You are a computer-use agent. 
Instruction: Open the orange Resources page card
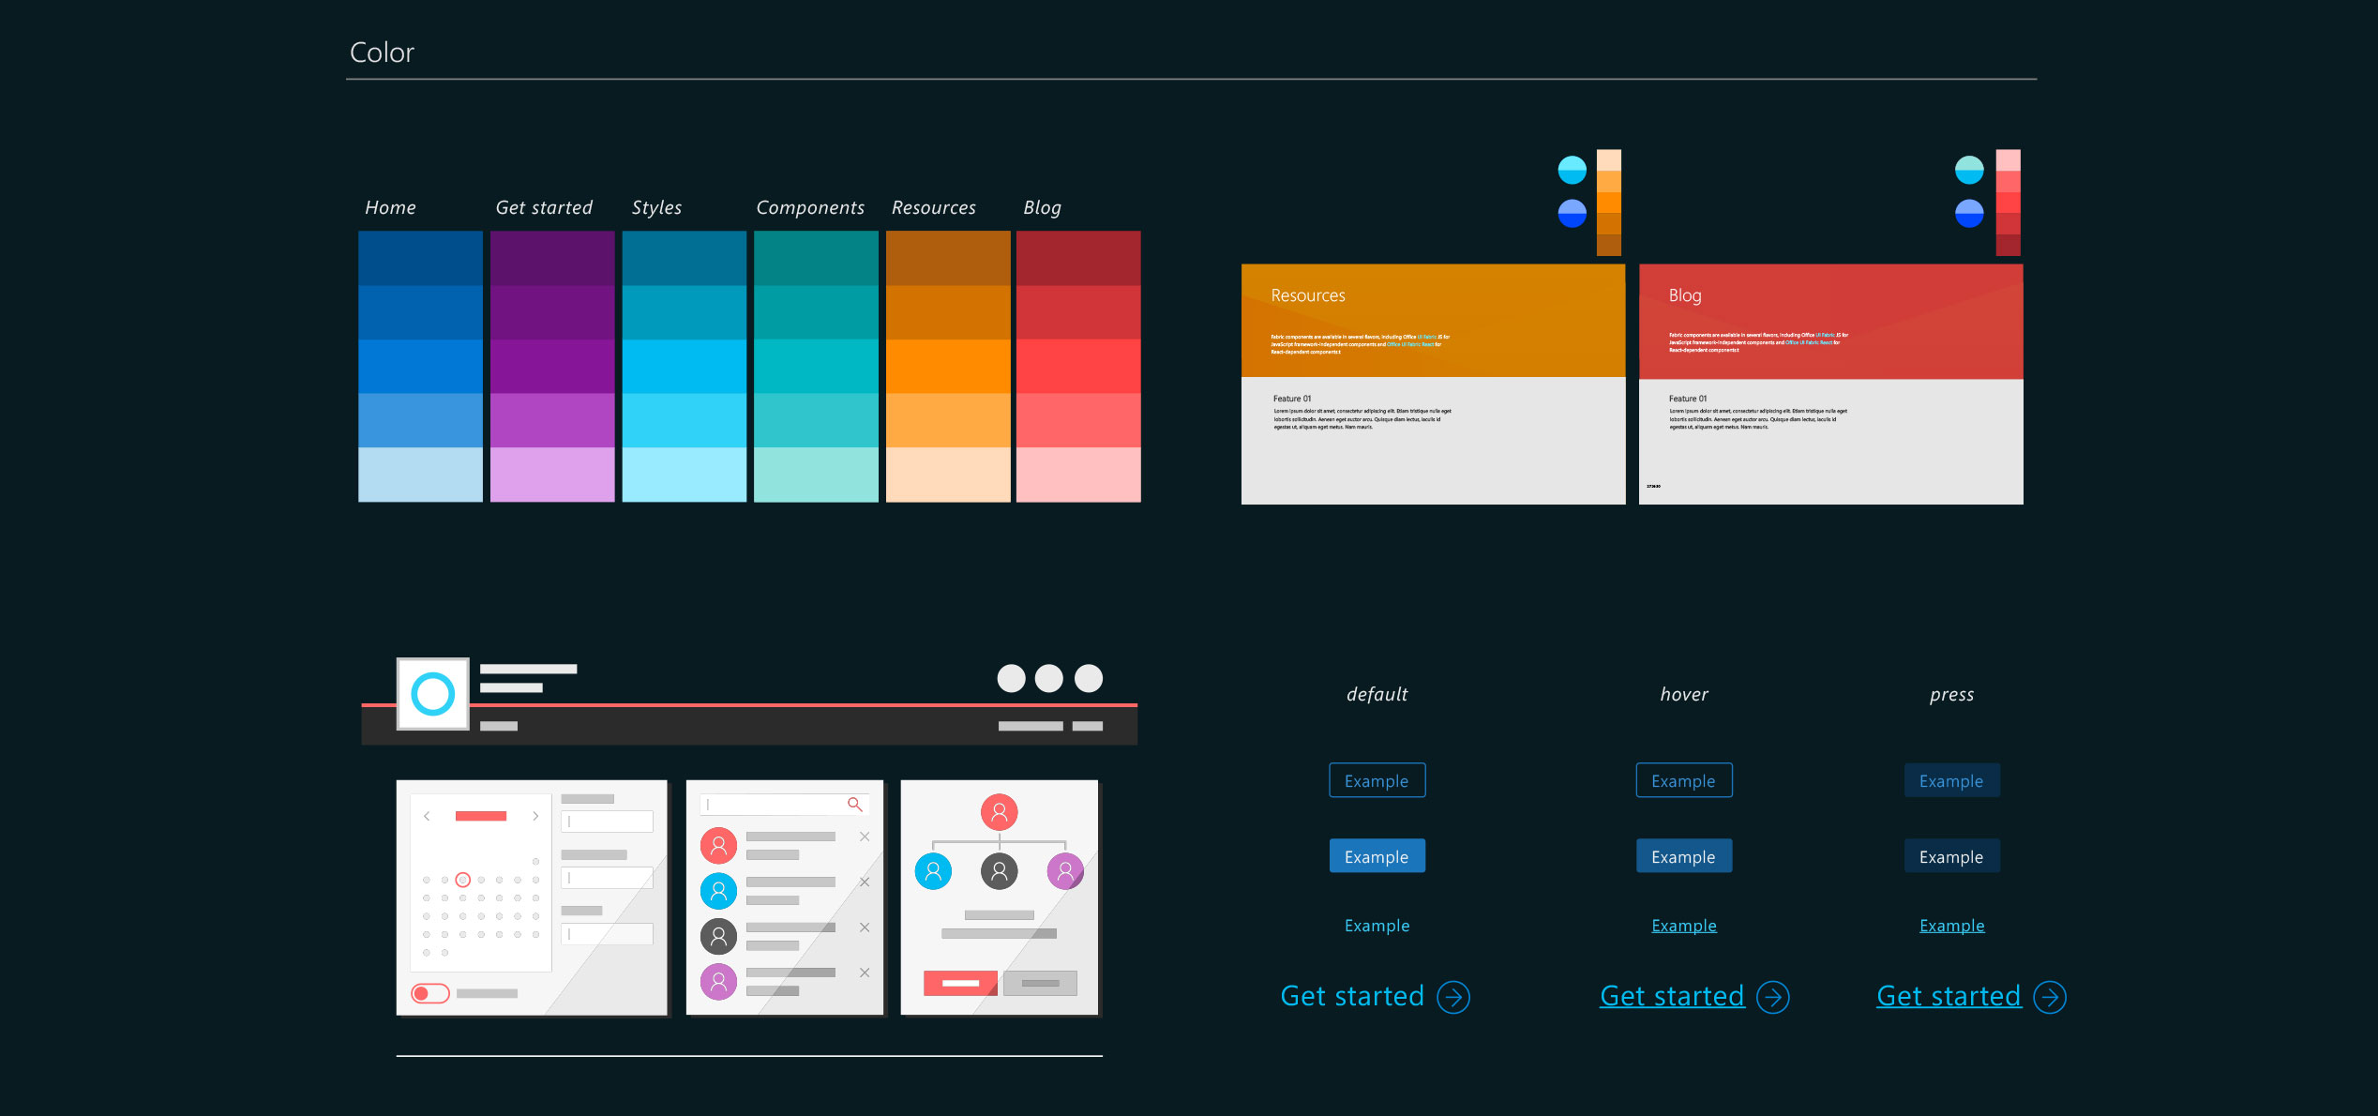pyautogui.click(x=1433, y=385)
